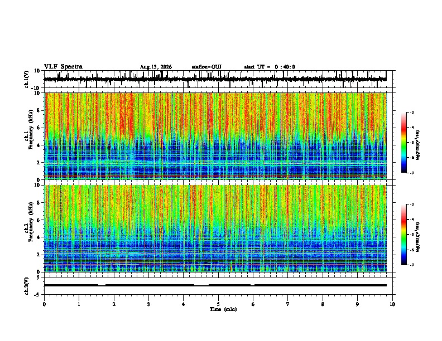Click the ch.3 black voltage trace
The width and height of the screenshot is (442, 341).
[x=215, y=285]
